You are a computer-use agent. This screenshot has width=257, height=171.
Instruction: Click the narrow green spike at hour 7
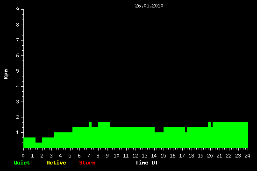[x=90, y=124]
